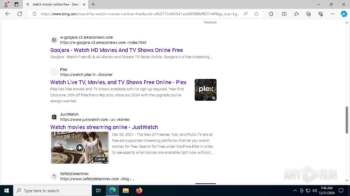This screenshot has height=196, width=350.
Task: Click the 'SafetyDetectives' site name text
Action: click(74, 174)
